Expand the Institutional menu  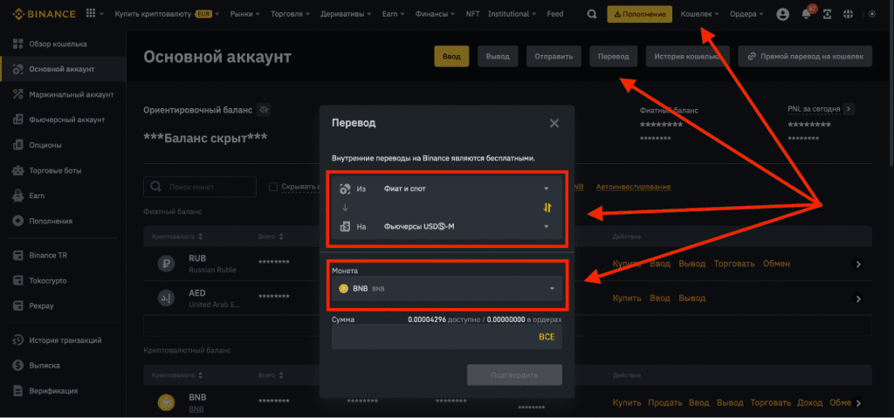512,14
